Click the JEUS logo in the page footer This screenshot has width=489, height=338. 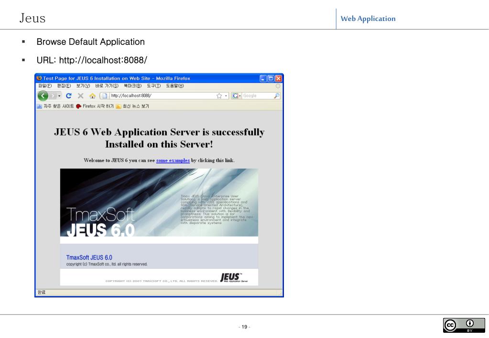(234, 277)
